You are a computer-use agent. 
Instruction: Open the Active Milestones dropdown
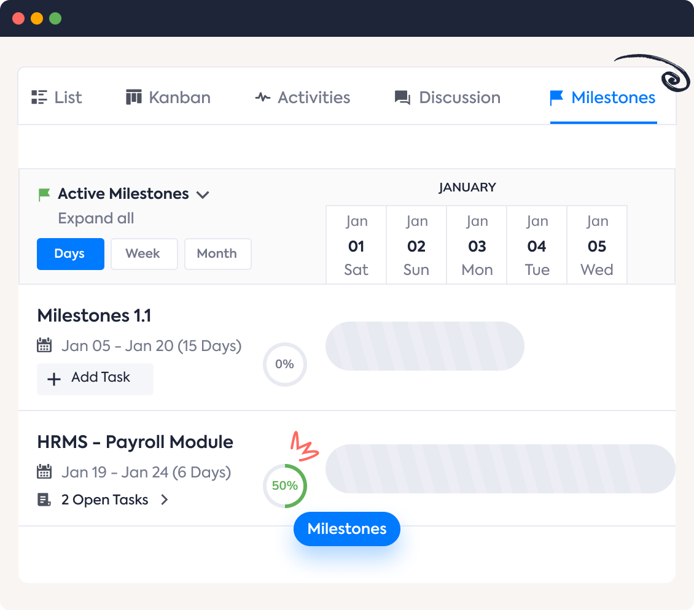click(203, 194)
